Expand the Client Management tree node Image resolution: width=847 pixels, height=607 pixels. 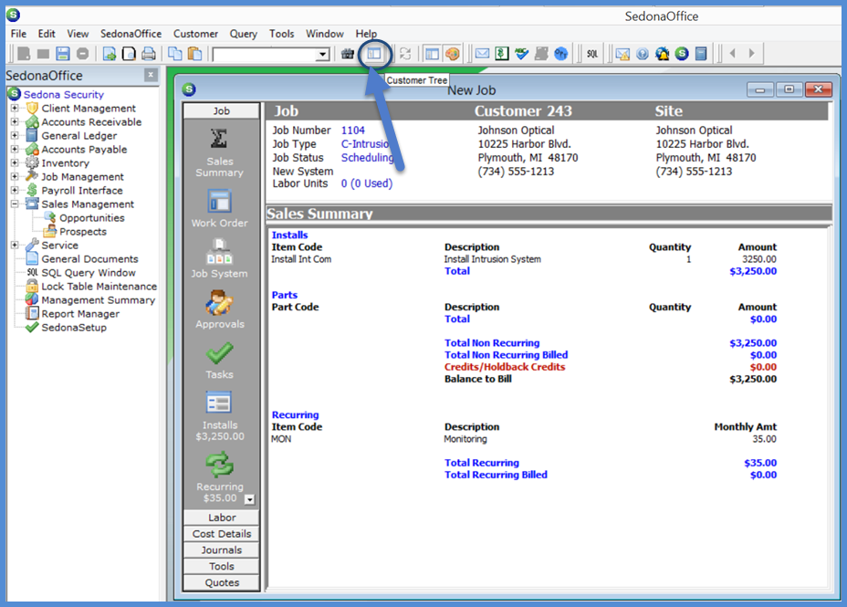[15, 108]
